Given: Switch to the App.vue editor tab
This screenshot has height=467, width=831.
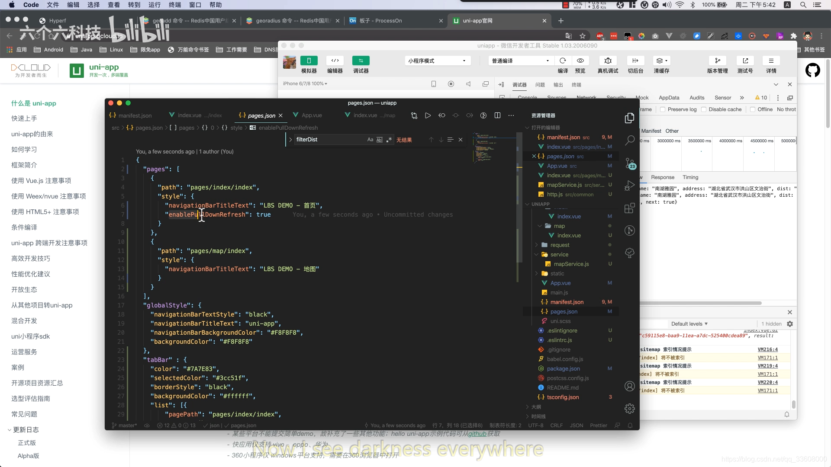Looking at the screenshot, I should coord(312,115).
